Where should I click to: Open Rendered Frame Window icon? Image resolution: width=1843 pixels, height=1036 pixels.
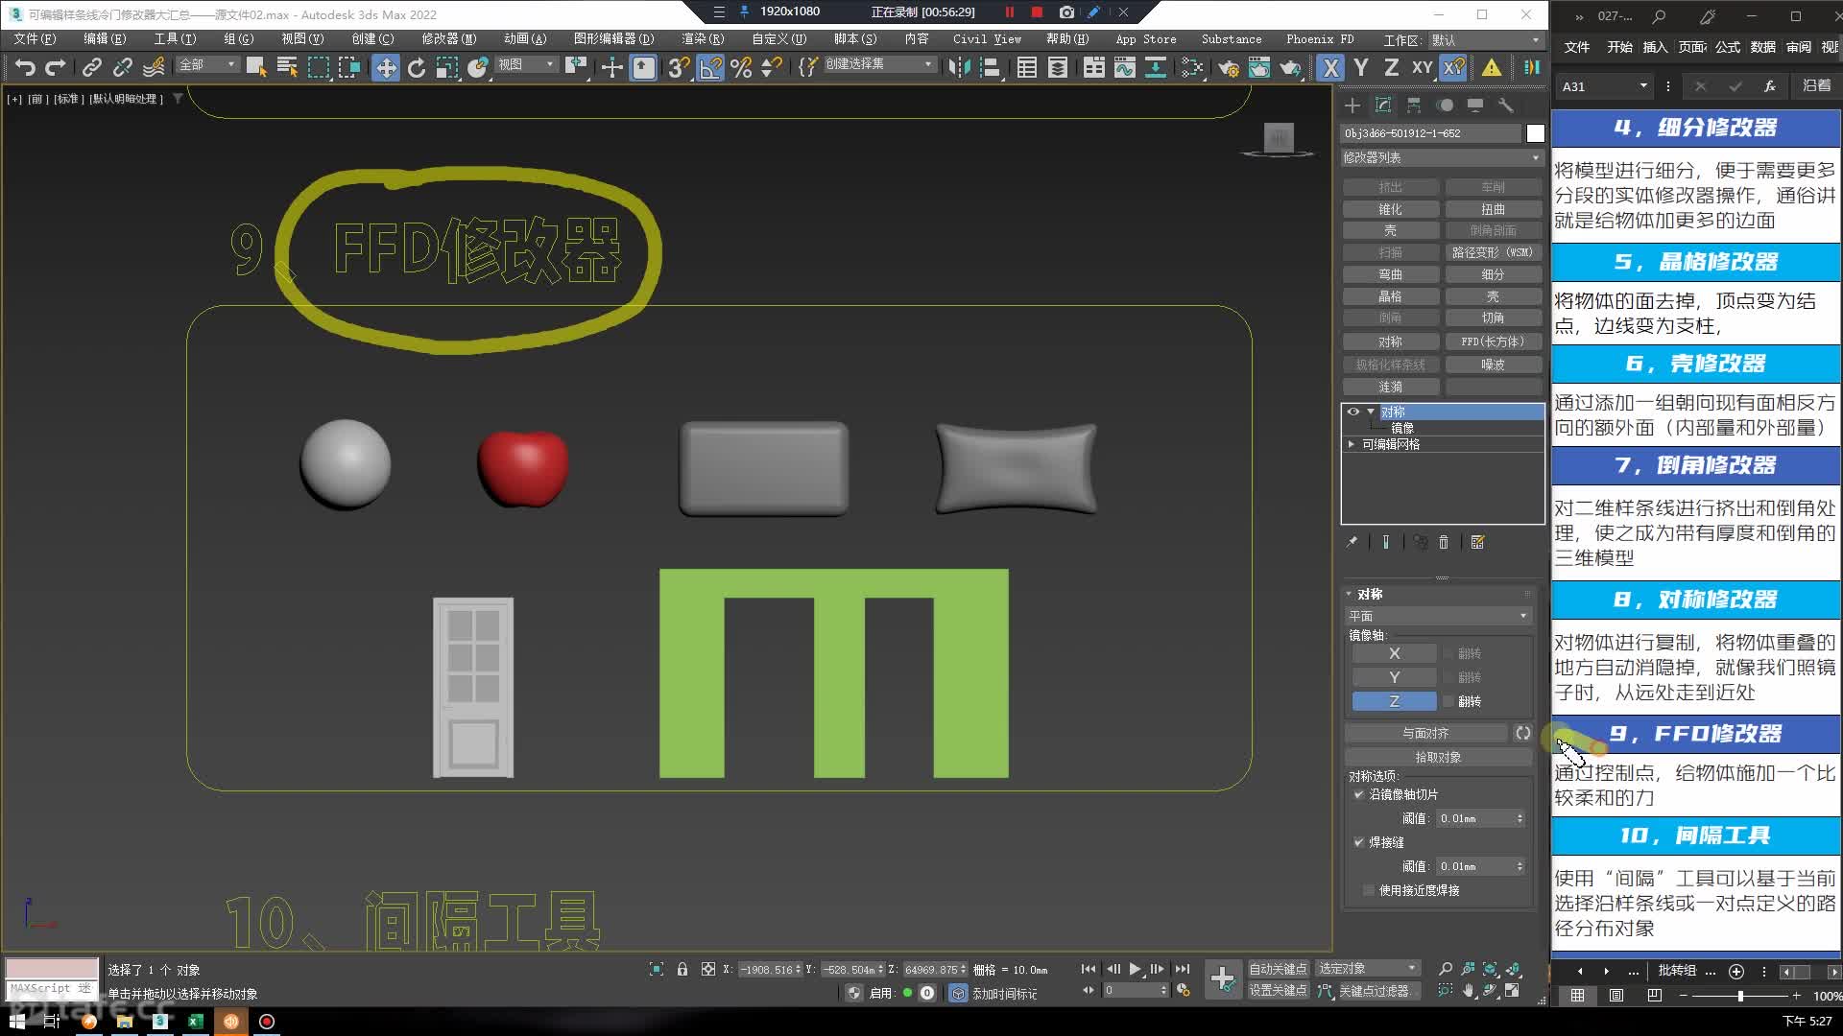1258,67
